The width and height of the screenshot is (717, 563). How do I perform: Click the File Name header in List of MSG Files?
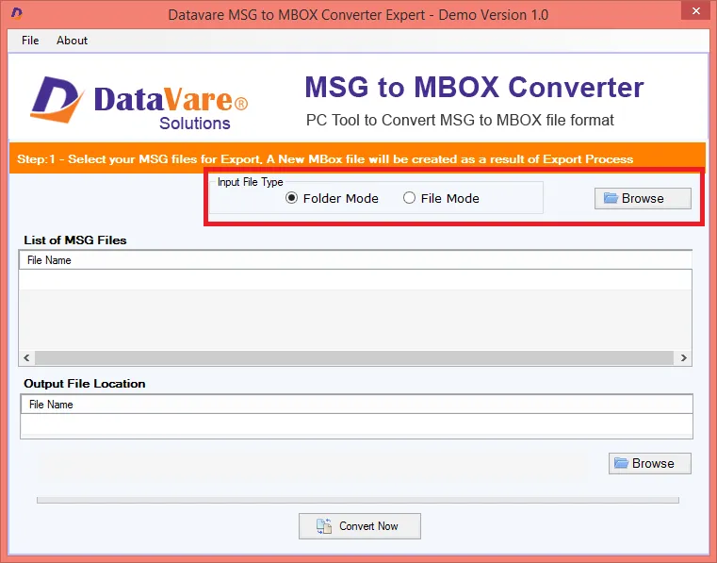[355, 260]
